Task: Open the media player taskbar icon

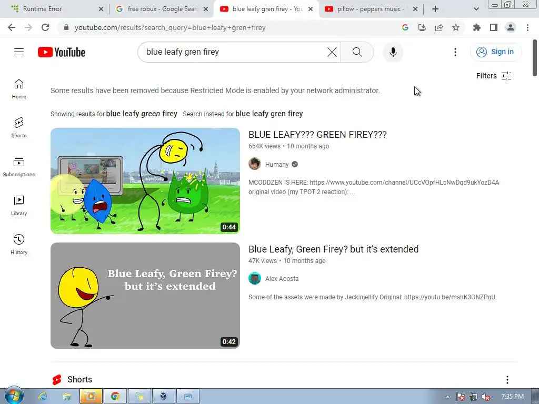Action: 91,397
